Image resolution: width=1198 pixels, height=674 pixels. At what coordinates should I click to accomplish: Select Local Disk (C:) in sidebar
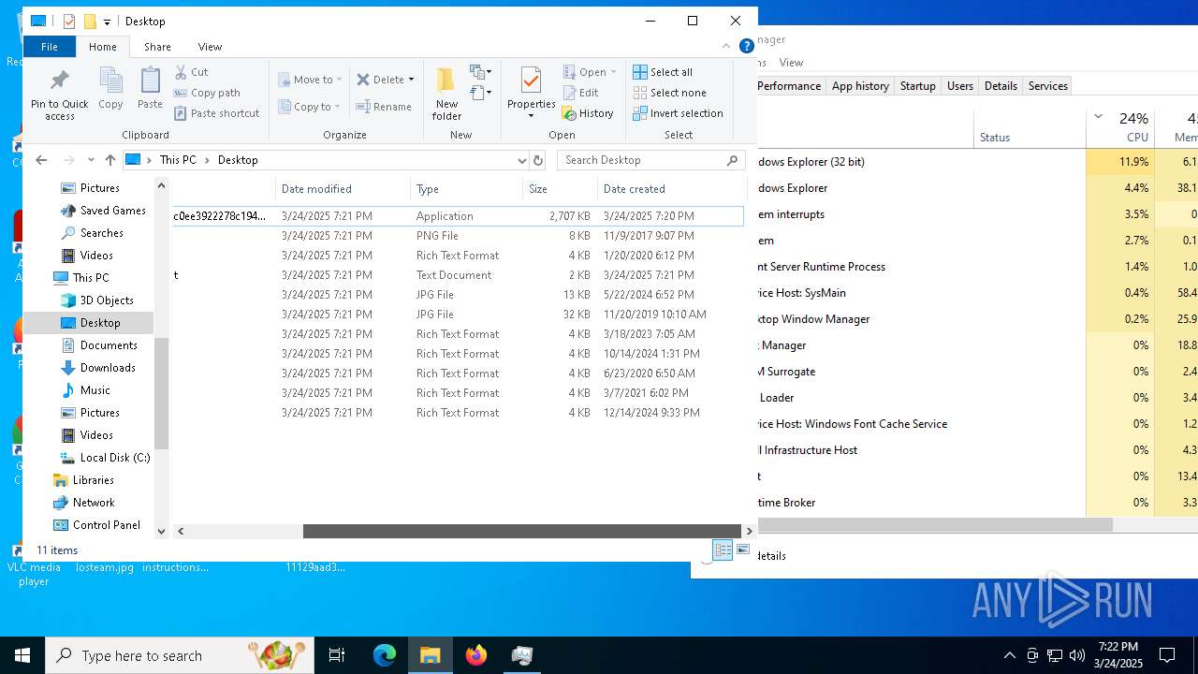(x=115, y=458)
